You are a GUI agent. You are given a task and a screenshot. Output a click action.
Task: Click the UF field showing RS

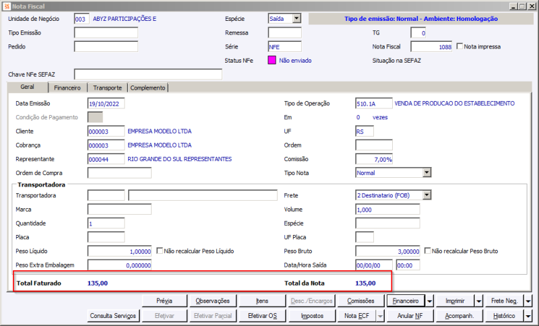pos(364,131)
